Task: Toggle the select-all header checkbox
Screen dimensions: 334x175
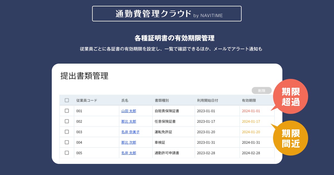Action: click(67, 100)
